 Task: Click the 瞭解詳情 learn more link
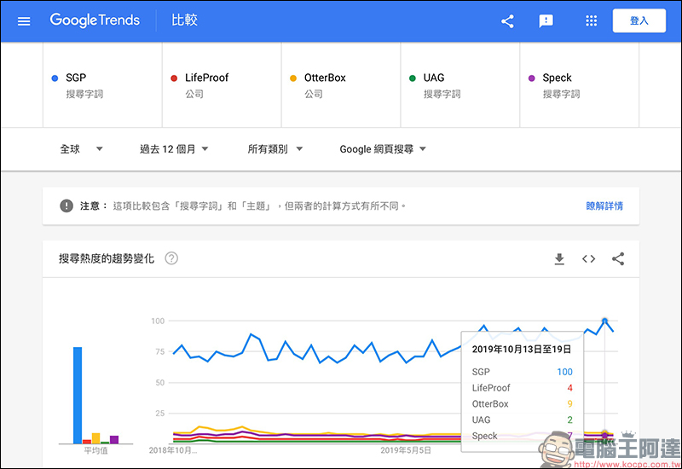[604, 206]
